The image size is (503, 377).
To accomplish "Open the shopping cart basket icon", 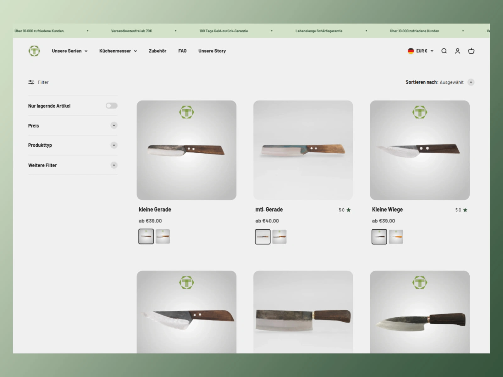I will (471, 51).
